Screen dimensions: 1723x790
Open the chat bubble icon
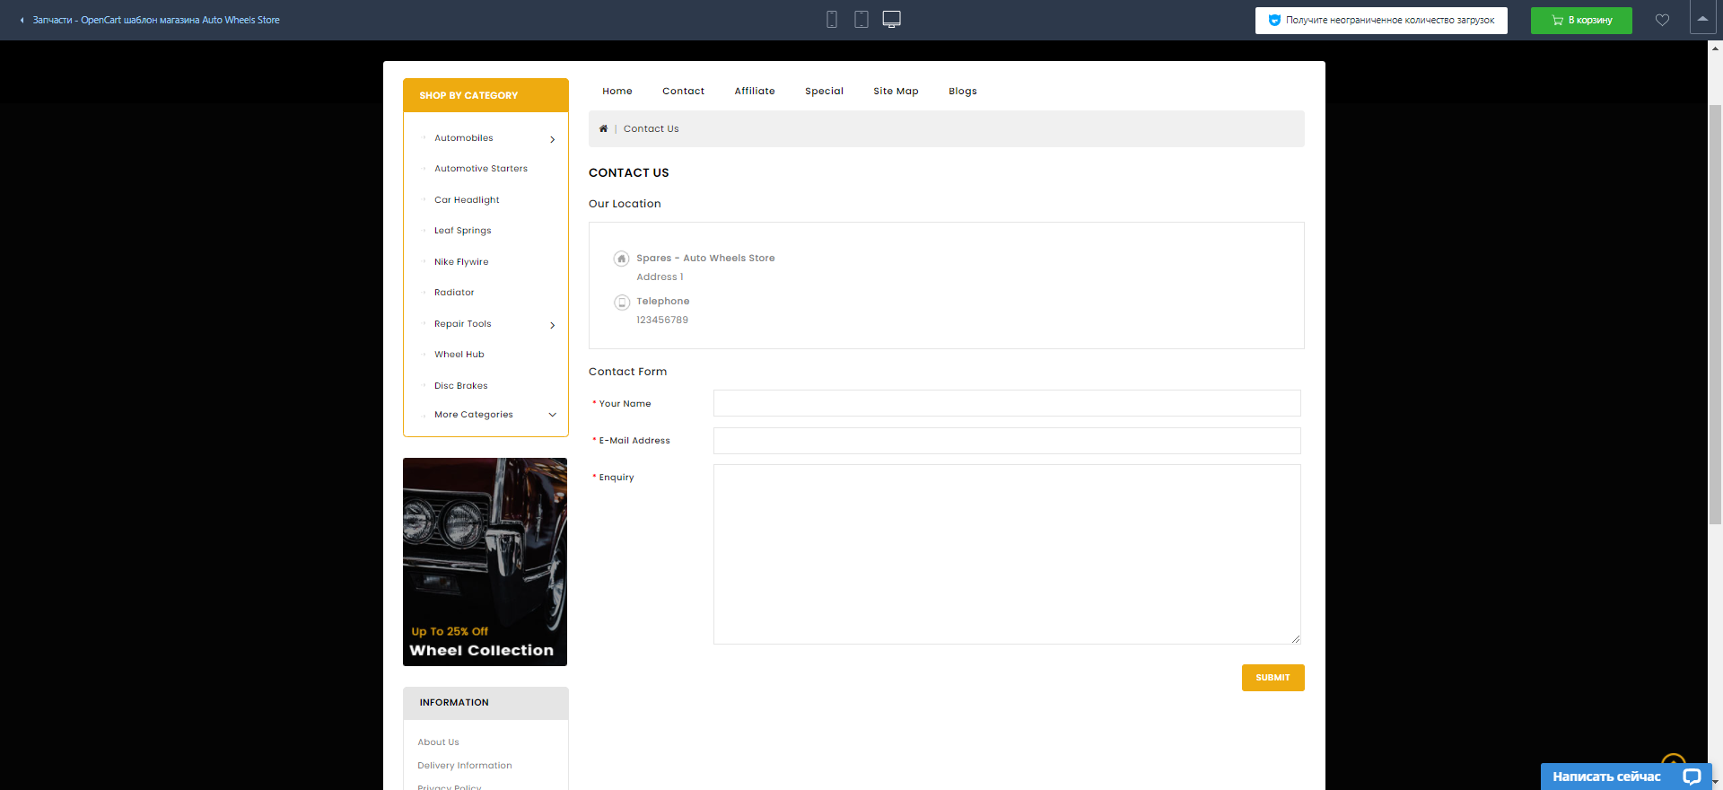tap(1692, 777)
